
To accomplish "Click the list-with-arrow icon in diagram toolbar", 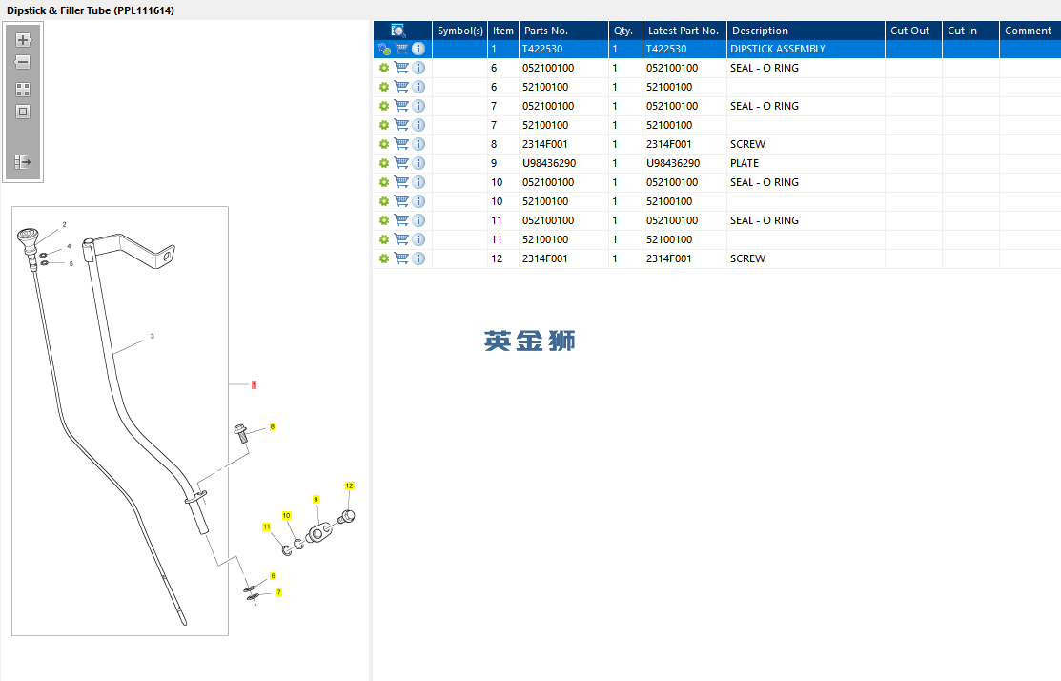I will 23,162.
